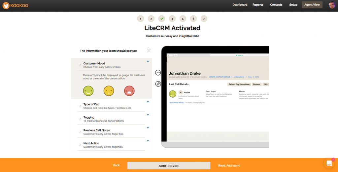Select the Process tag
338x172 pixels.
(x=256, y=85)
